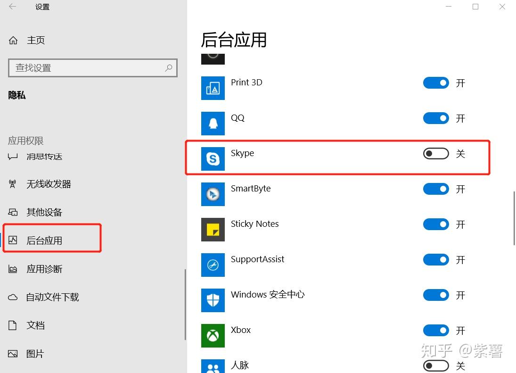The image size is (516, 373).
Task: Select 文档 in sidebar
Action: tap(35, 325)
